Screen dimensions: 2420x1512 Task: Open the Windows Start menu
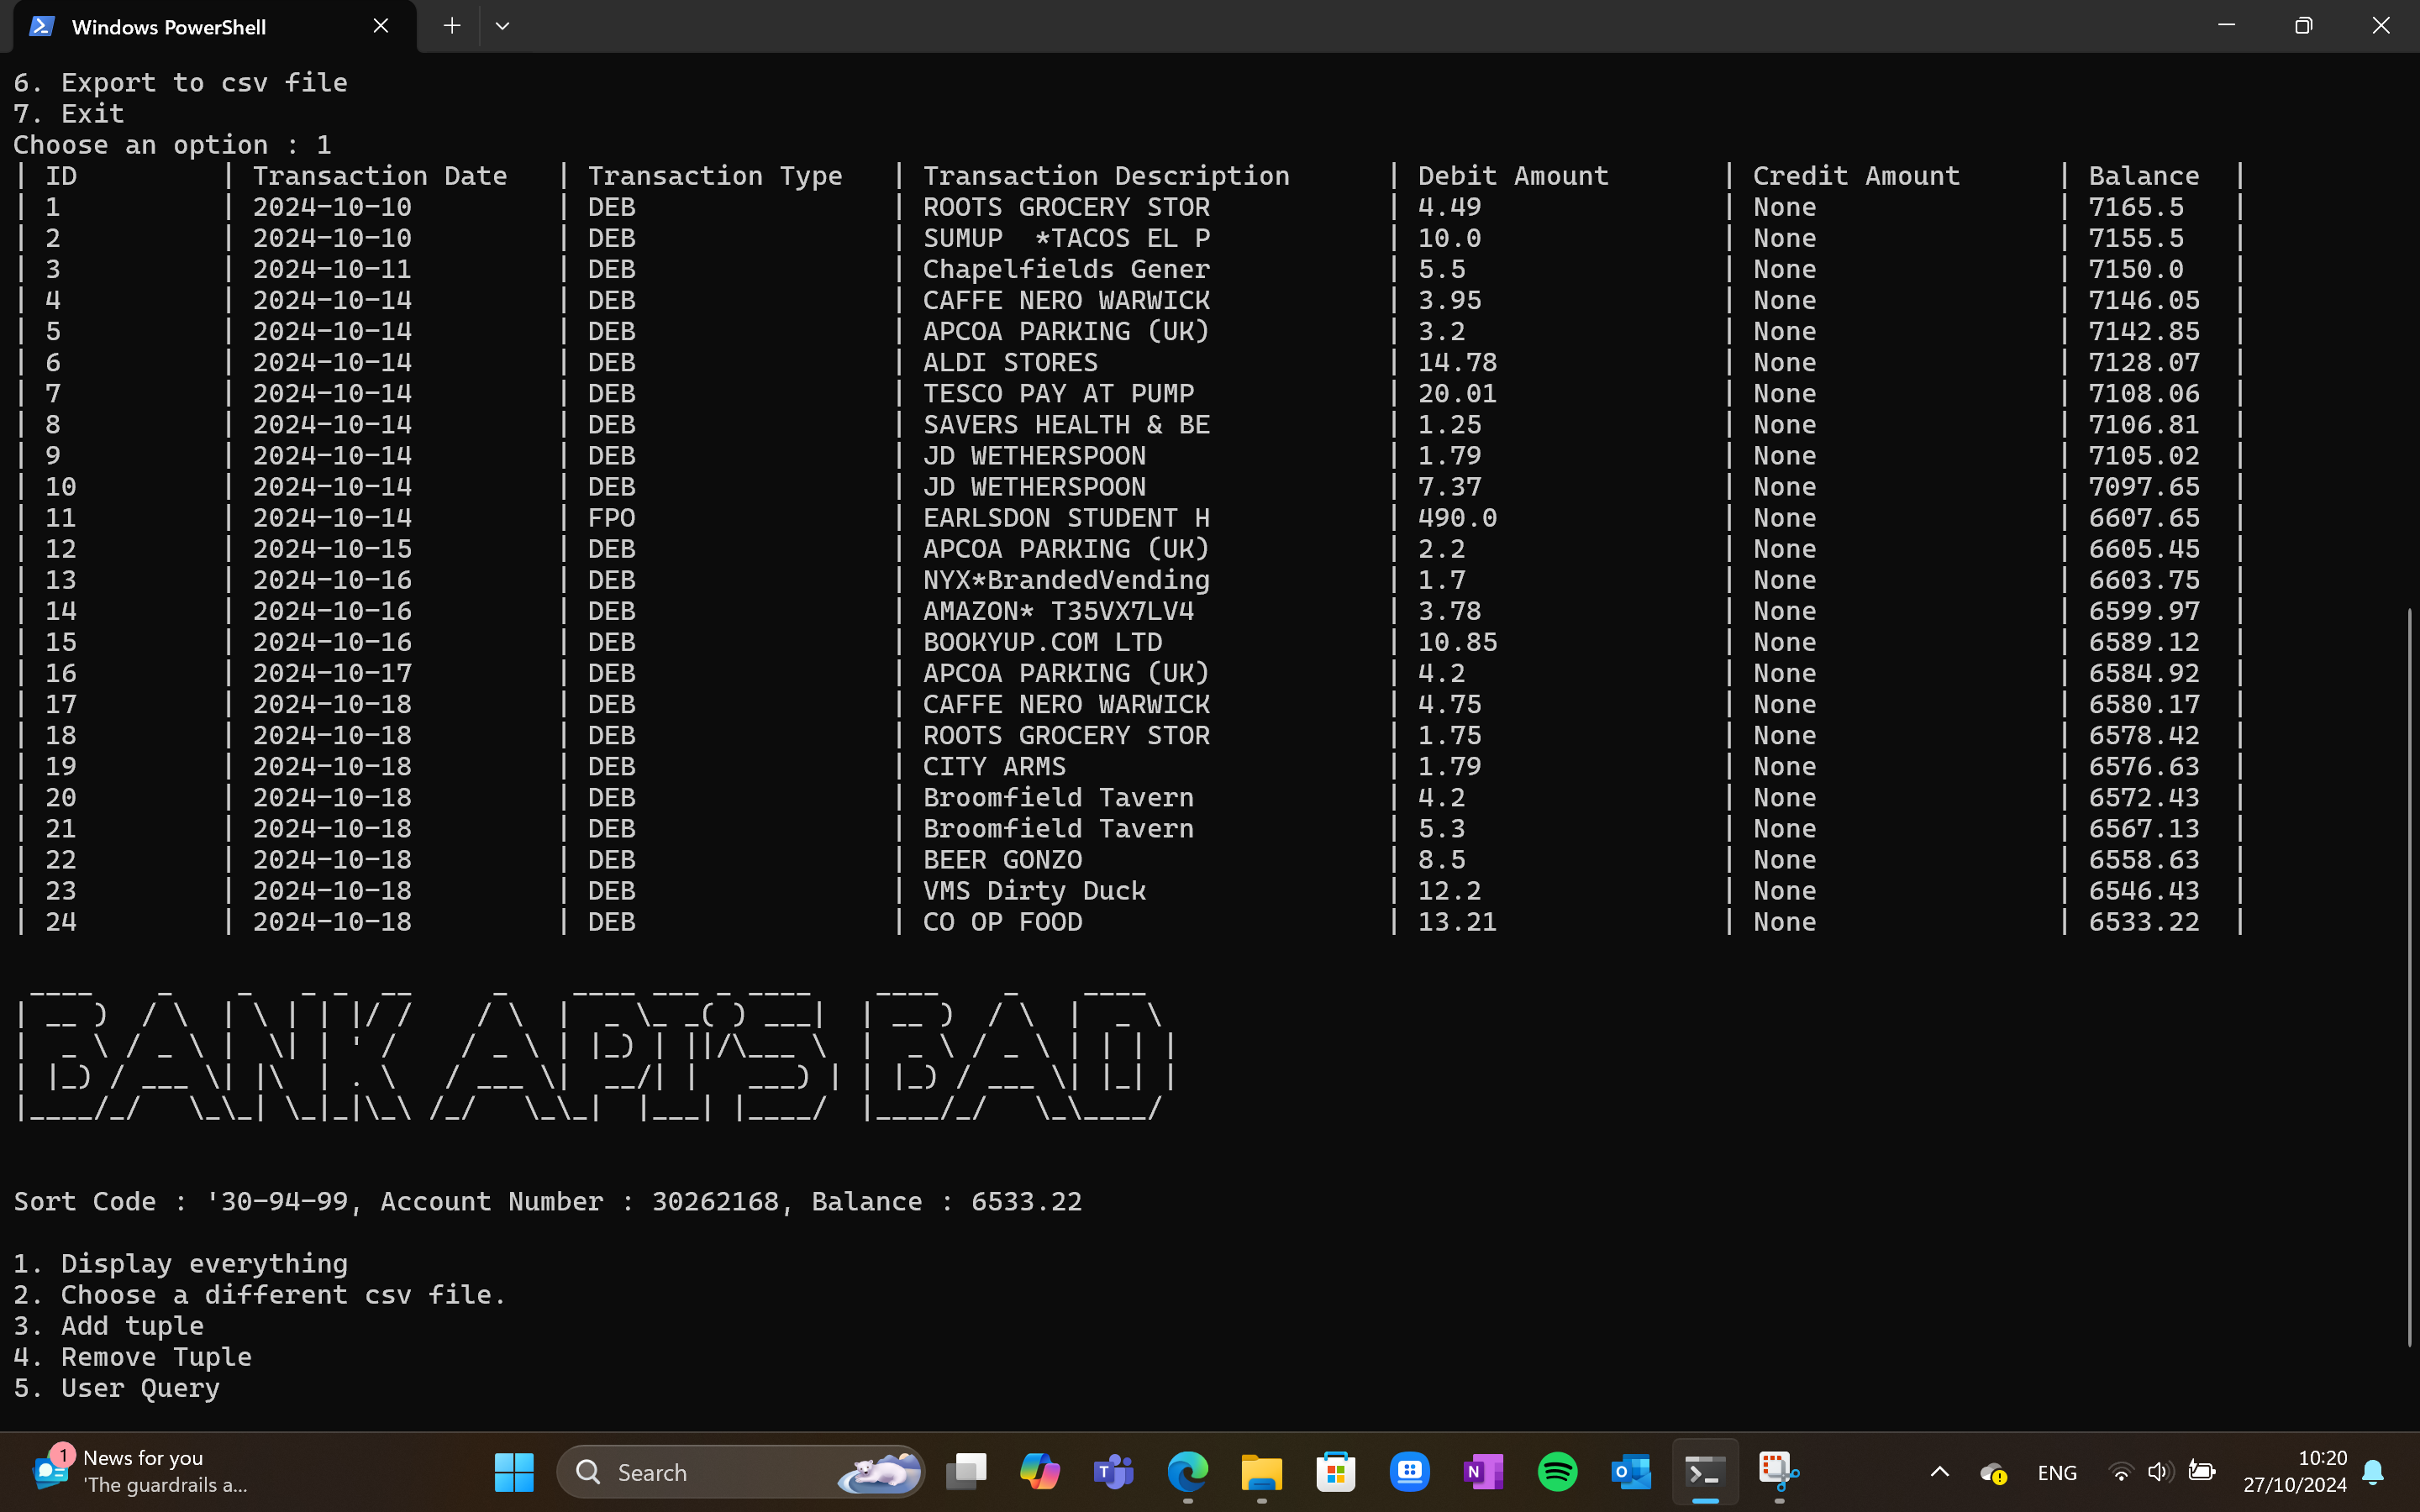[514, 1472]
